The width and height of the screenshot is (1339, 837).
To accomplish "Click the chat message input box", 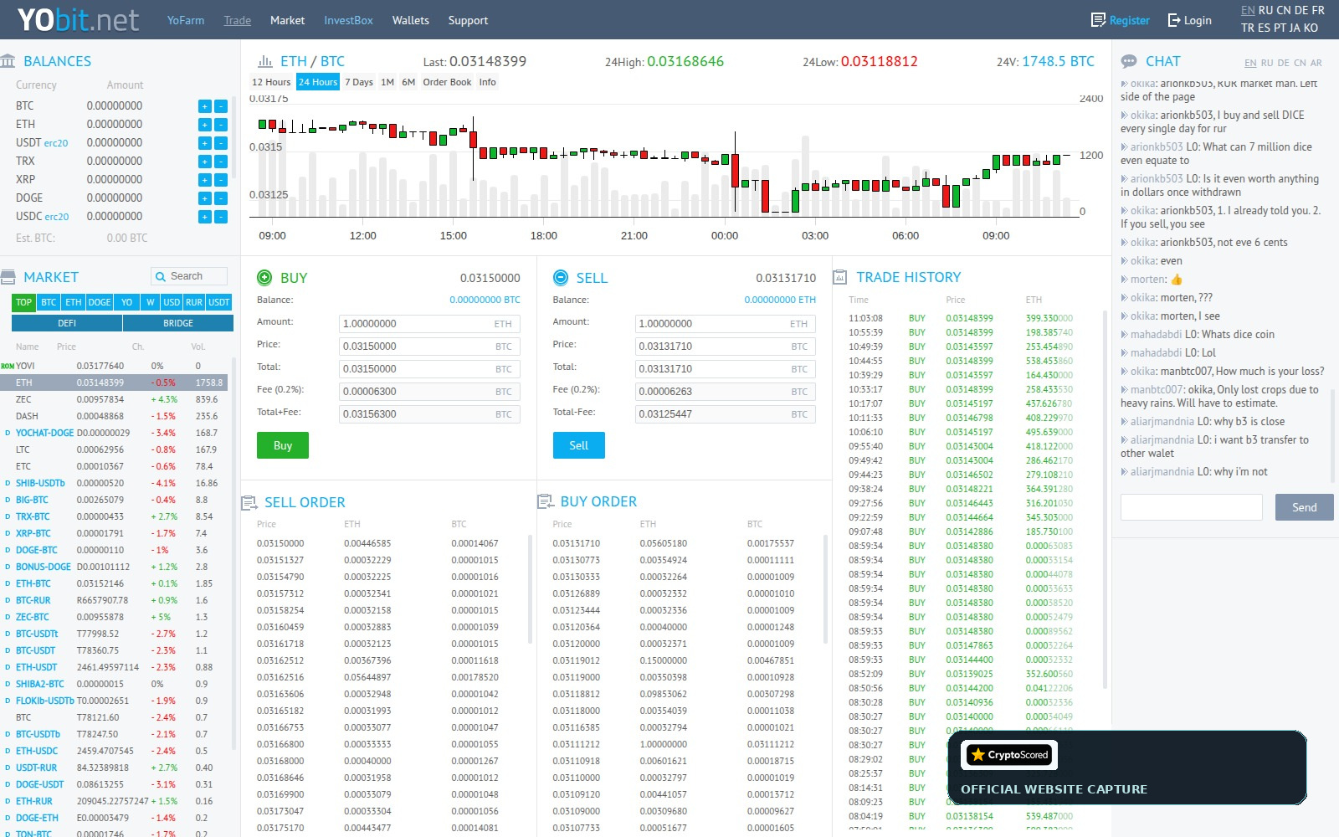I will click(x=1192, y=507).
